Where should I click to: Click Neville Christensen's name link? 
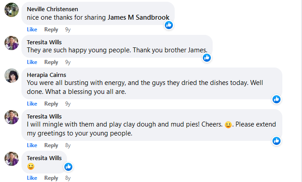click(x=52, y=9)
